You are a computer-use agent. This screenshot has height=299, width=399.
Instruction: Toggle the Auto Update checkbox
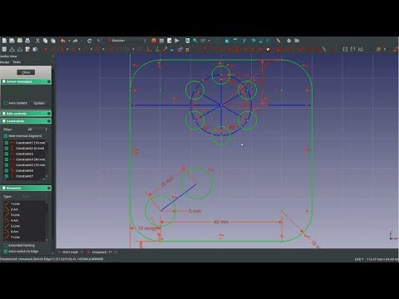click(x=6, y=103)
